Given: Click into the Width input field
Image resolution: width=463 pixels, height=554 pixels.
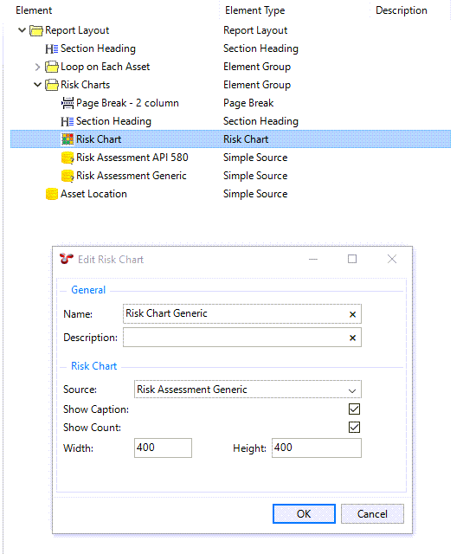Looking at the screenshot, I should (163, 448).
